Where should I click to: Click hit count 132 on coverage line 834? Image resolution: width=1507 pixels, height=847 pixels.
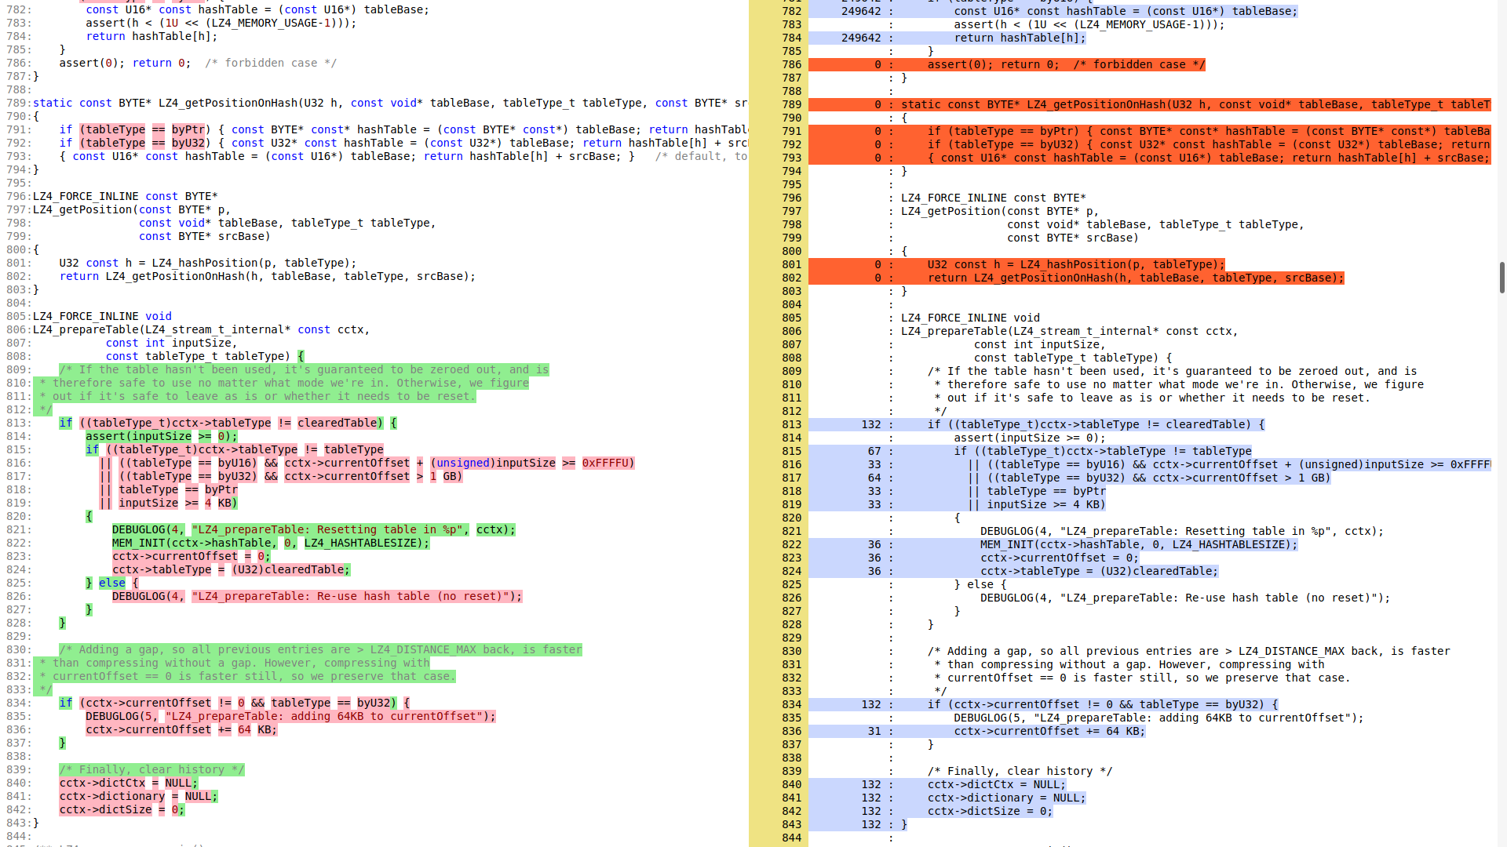pyautogui.click(x=871, y=704)
